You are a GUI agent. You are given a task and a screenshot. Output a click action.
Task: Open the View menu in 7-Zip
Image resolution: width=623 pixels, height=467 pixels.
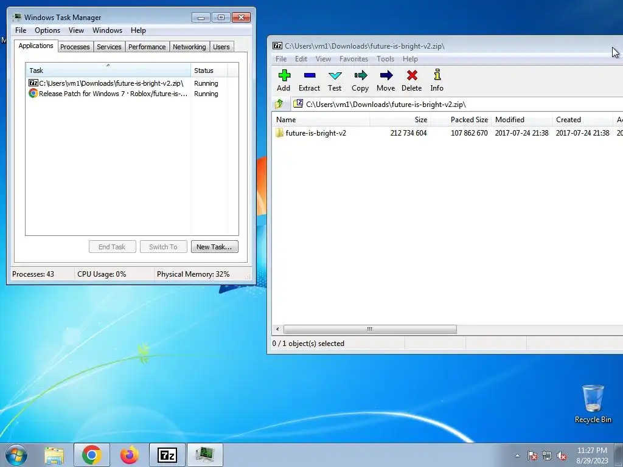(323, 59)
